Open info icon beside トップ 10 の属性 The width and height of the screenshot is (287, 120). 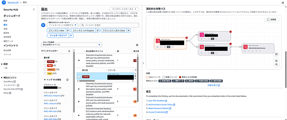pyautogui.click(x=67, y=80)
